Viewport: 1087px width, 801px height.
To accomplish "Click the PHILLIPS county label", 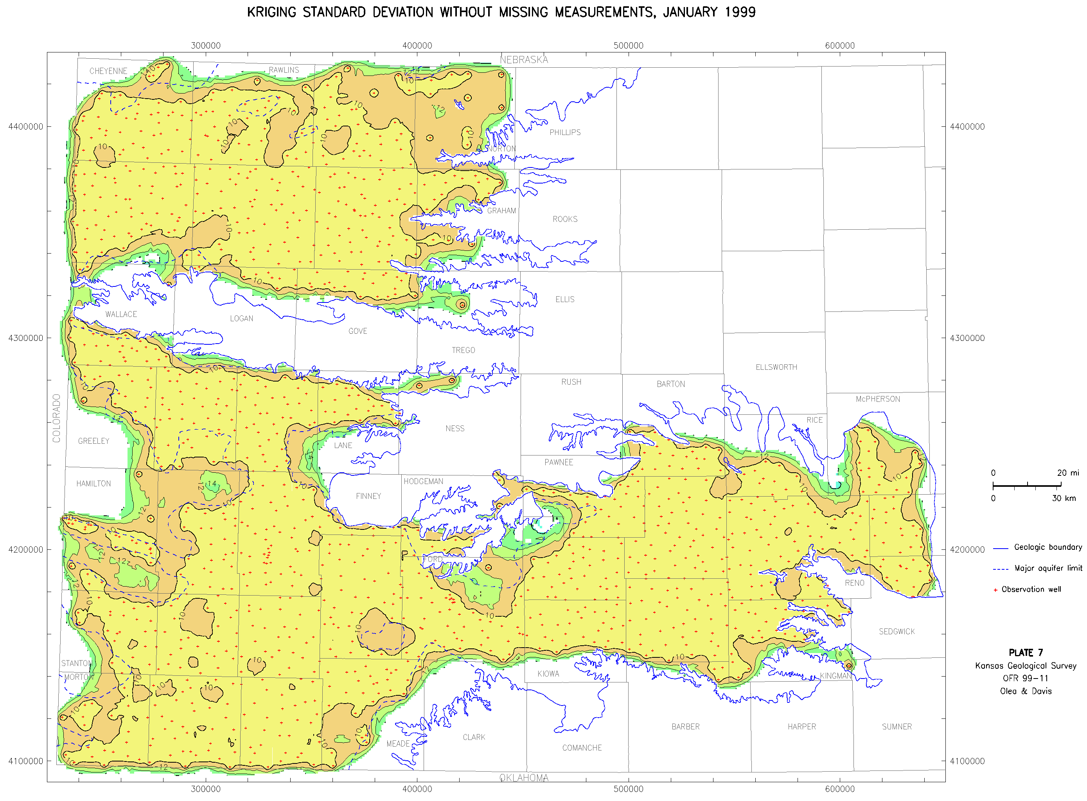I will (565, 132).
